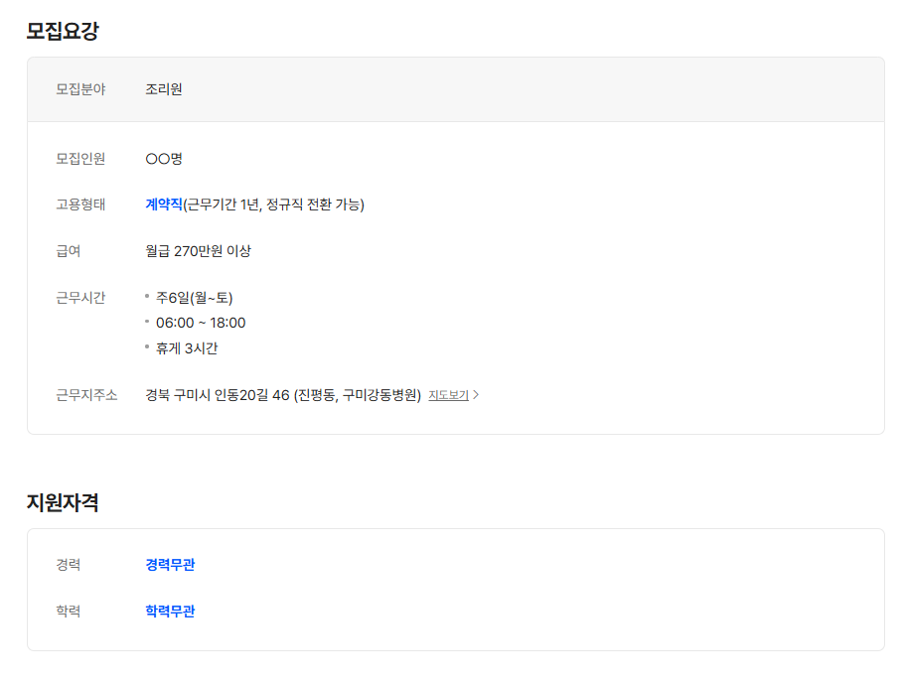This screenshot has width=905, height=682.
Task: Expand the chevron next to 지도보기
Action: coord(474,394)
